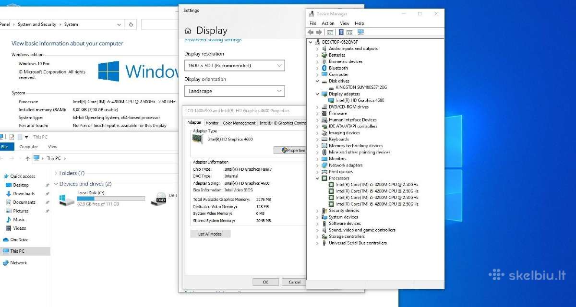Expand the Storage controllers node
This screenshot has height=307, width=576.
pos(317,236)
